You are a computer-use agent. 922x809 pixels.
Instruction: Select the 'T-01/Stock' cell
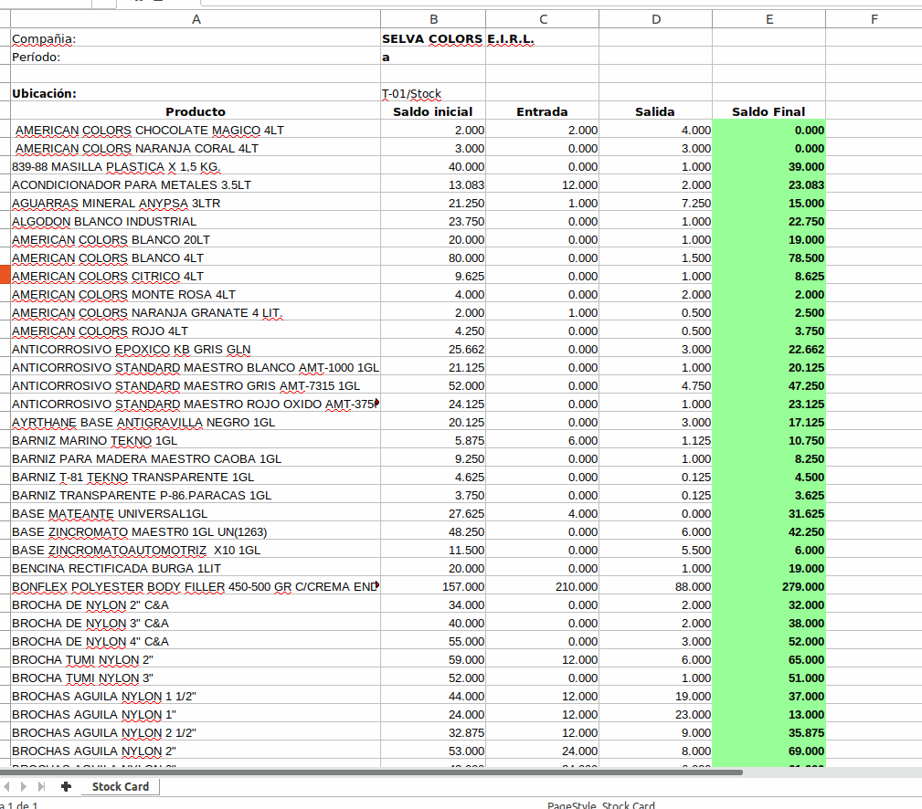click(x=433, y=93)
